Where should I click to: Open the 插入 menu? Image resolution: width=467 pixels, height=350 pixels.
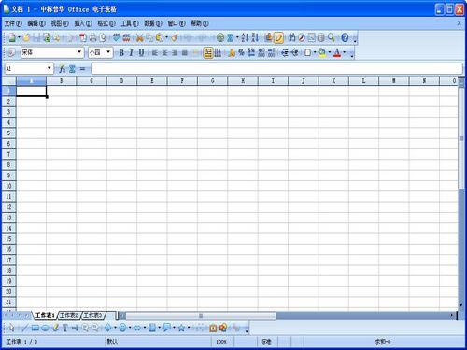click(83, 23)
